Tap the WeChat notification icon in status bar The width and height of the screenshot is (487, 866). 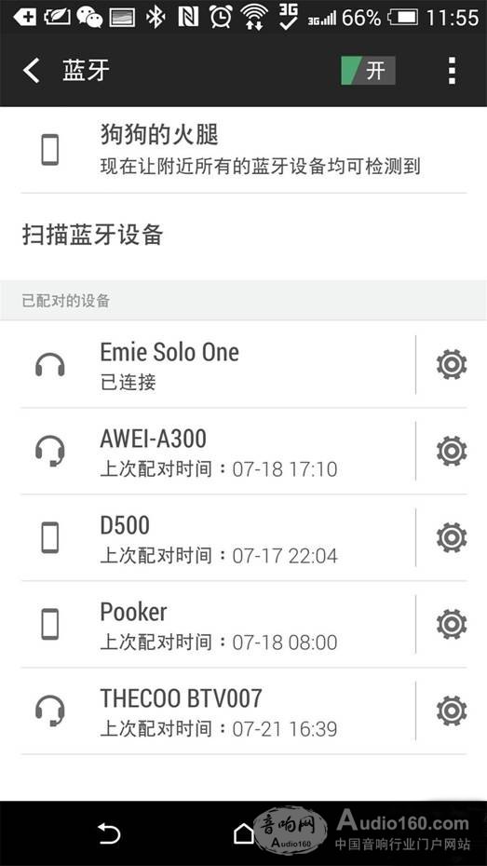tap(89, 17)
